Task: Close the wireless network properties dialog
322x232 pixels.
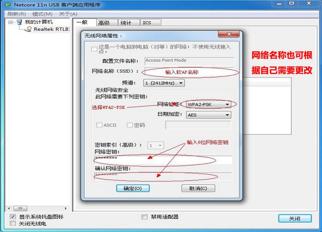Action: (228, 34)
